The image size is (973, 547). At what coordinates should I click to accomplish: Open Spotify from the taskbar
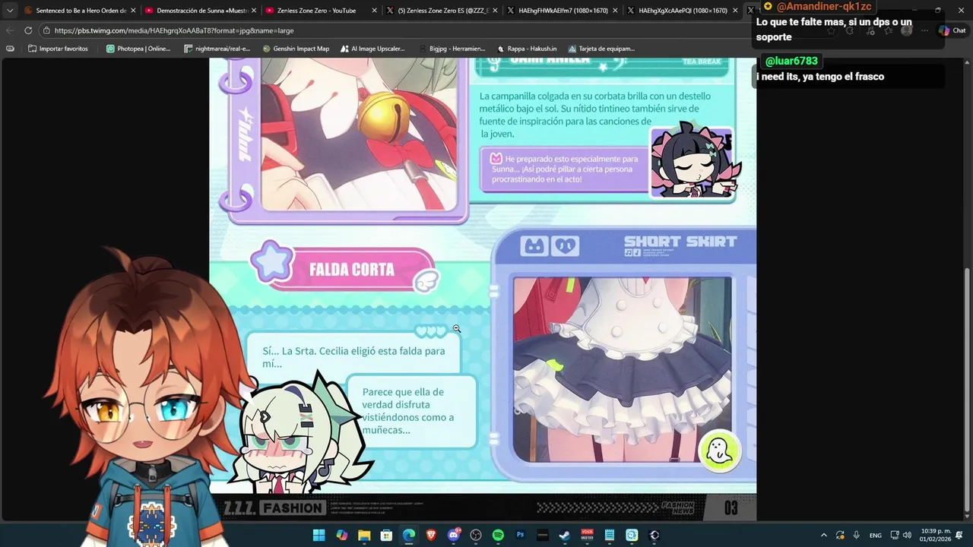click(x=498, y=535)
